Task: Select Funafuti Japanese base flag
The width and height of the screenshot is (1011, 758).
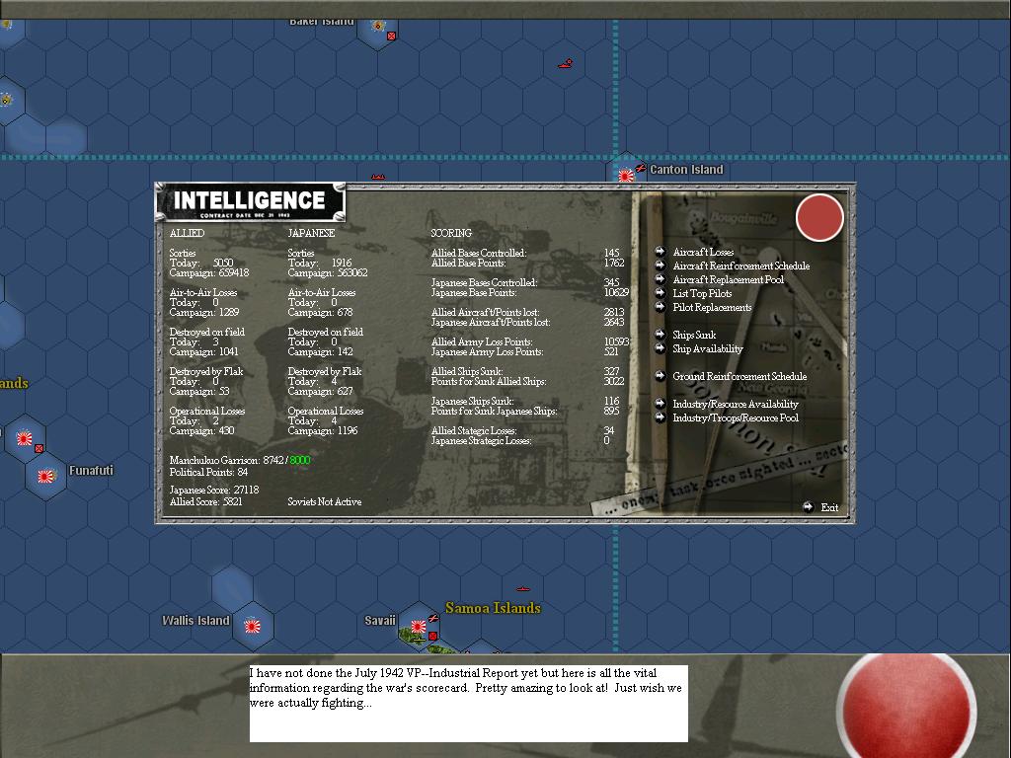Action: pyautogui.click(x=45, y=477)
